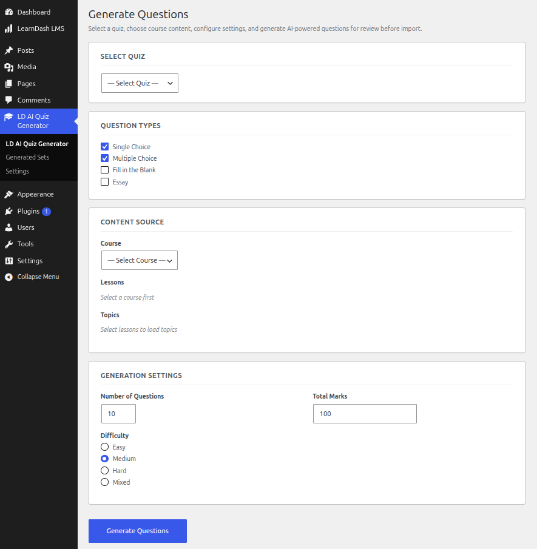This screenshot has height=549, width=537.
Task: Click the Dashboard gauge icon
Action: click(8, 12)
